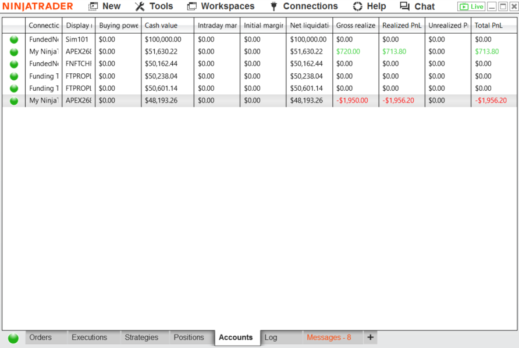Click the $48,193.26 cash value cell
The image size is (519, 348).
point(168,101)
